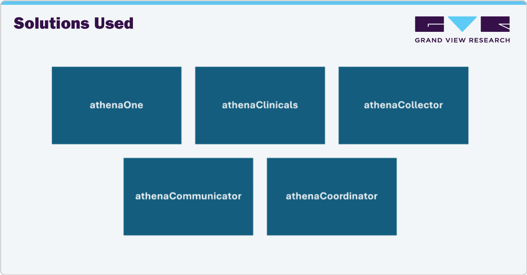The width and height of the screenshot is (527, 275).
Task: Click the word RESEARCH under the logo
Action: [x=492, y=40]
